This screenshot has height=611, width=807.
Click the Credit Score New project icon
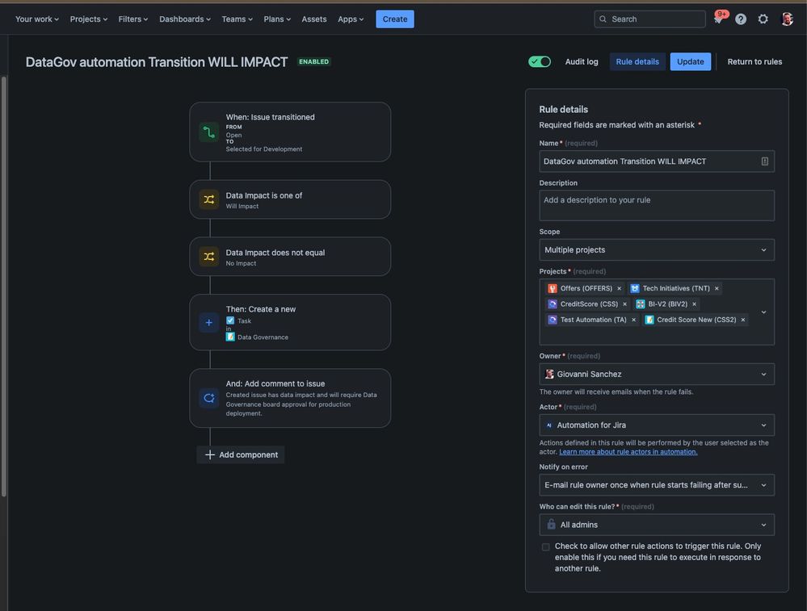[649, 320]
